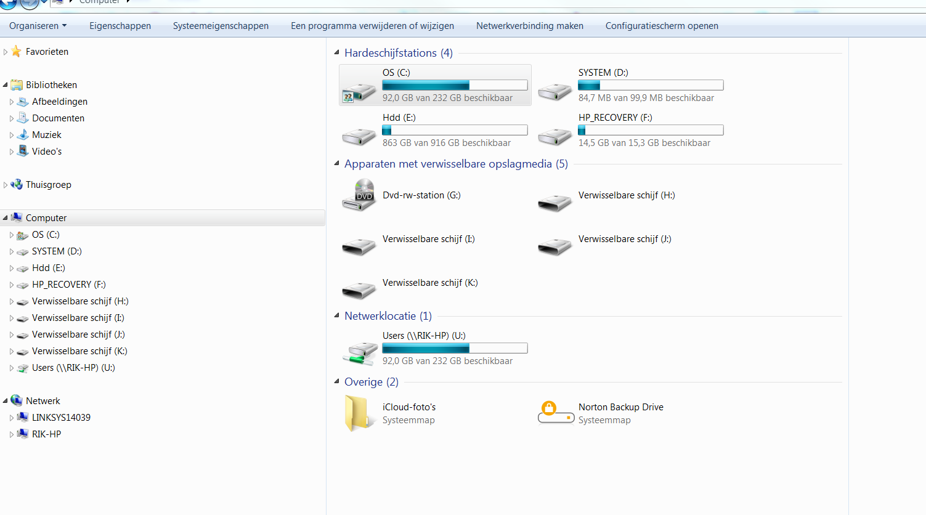The width and height of the screenshot is (926, 515).
Task: Open the Organiseren dropdown menu
Action: point(38,26)
